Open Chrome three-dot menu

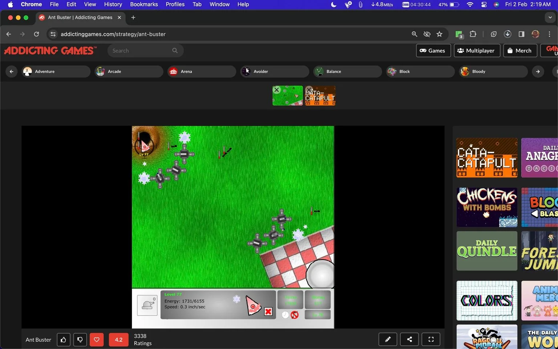pyautogui.click(x=549, y=34)
